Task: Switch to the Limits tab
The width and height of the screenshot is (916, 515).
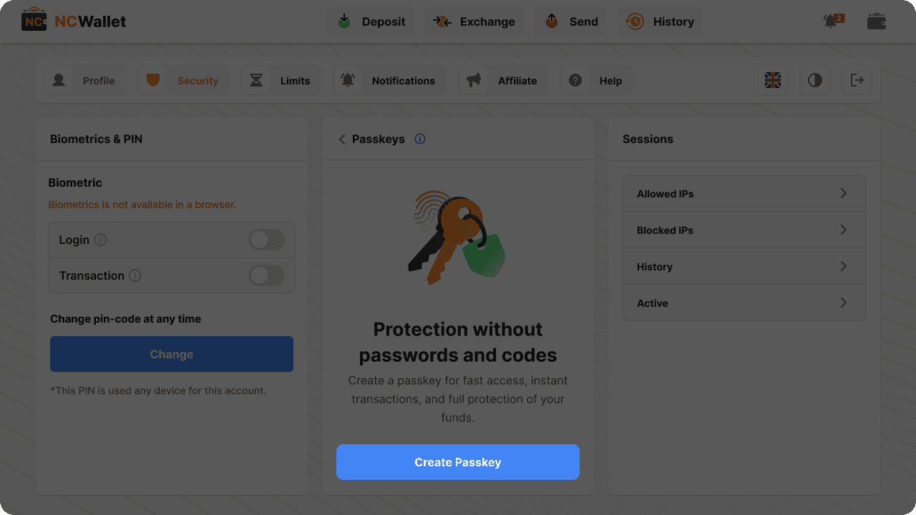Action: pos(281,81)
